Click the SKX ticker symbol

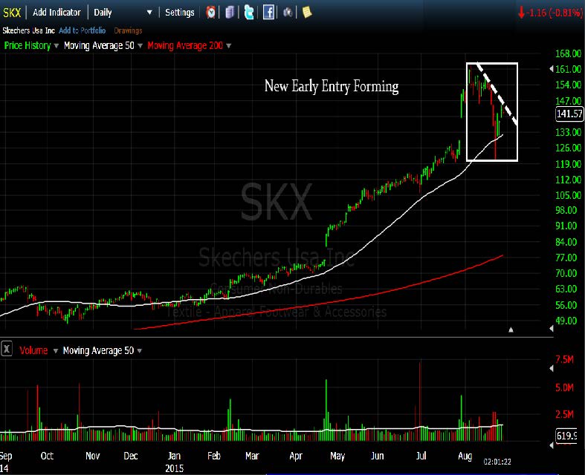[x=12, y=13]
